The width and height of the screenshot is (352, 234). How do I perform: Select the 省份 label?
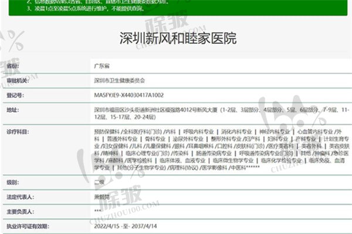pos(13,66)
